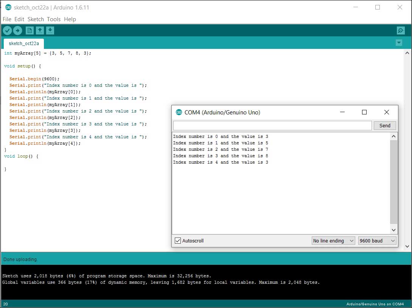The image size is (412, 308).
Task: Maximize the COM4 serial monitor window
Action: coord(364,112)
